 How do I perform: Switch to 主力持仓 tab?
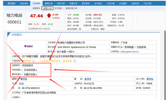click(98, 3)
